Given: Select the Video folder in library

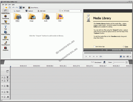Looking at the screenshot, I should click(18, 17).
